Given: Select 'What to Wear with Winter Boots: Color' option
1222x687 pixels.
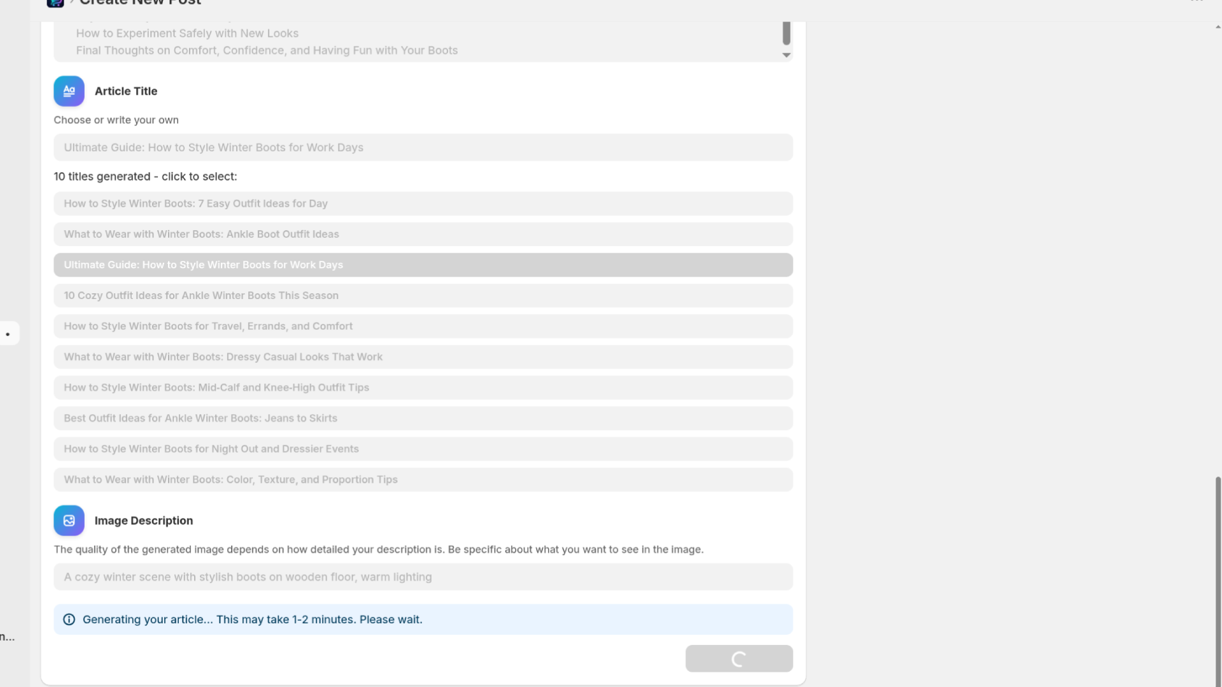Looking at the screenshot, I should click(x=423, y=479).
